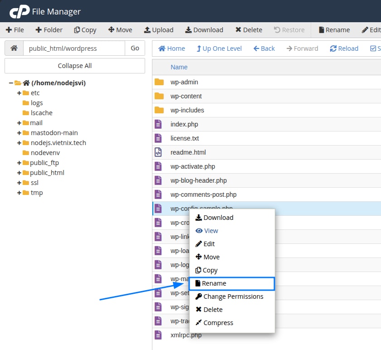
Task: Collapse the /home/nodejsvi root tree
Action: point(11,83)
